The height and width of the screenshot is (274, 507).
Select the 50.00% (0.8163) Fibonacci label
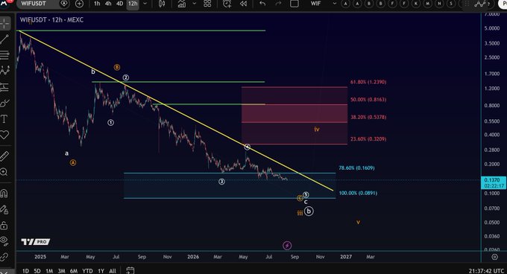click(368, 100)
